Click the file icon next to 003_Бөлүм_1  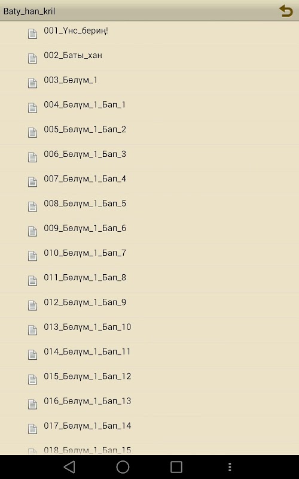coord(33,83)
